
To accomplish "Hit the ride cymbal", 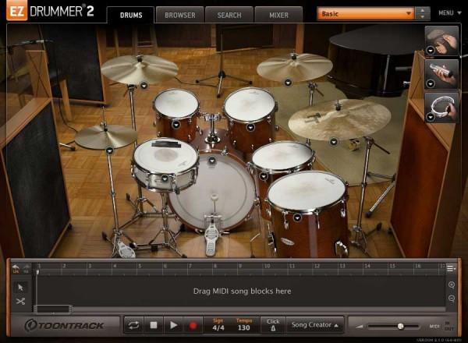I will click(339, 119).
